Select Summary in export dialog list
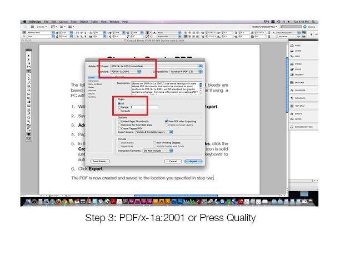340x260 pixels. pyautogui.click(x=92, y=97)
